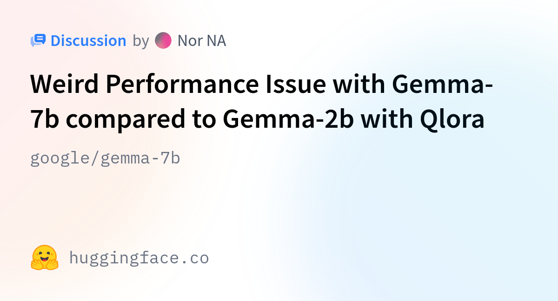Click the "with" right before Qlora
The image size is (558, 301).
point(387,120)
